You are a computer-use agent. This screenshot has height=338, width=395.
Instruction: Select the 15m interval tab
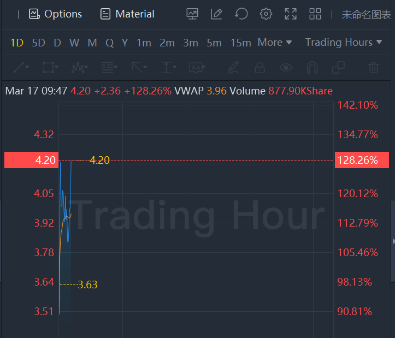coord(240,43)
